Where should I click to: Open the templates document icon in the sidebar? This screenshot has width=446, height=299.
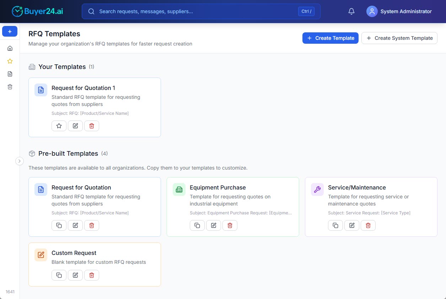10,74
